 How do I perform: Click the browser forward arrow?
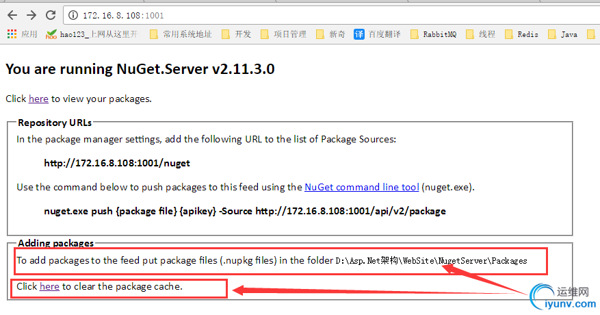(x=31, y=15)
